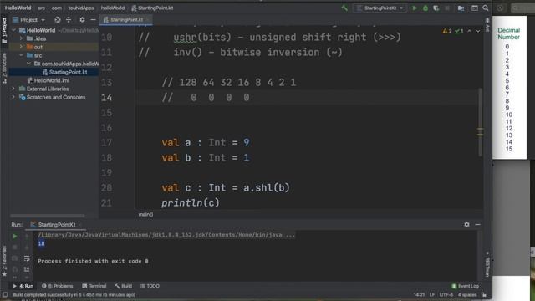The height and width of the screenshot is (301, 535).
Task: Click 4 spaces indent in status bar
Action: 467,295
